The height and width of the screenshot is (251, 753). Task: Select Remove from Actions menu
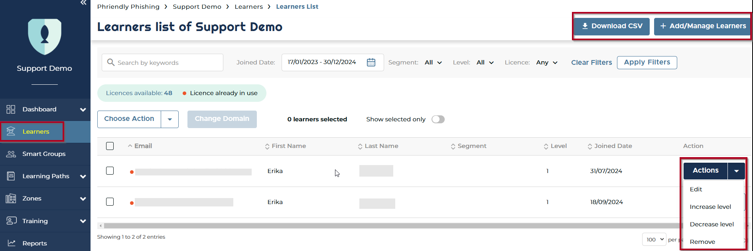coord(702,242)
